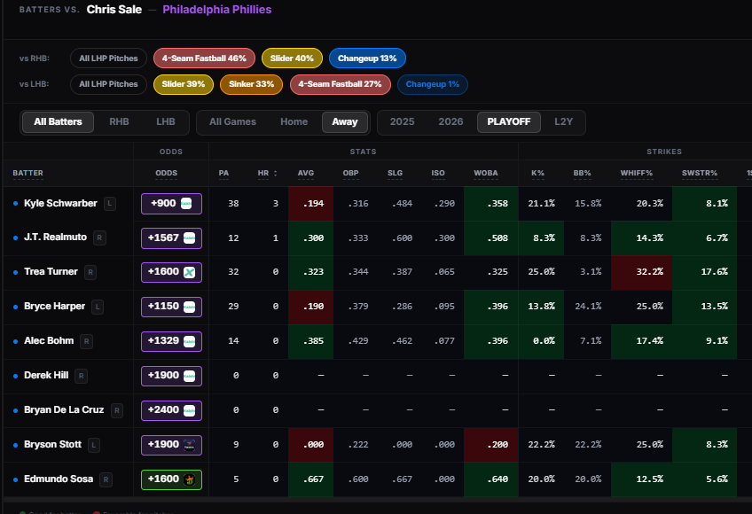
Task: Click the R handedness badge beside Bryan De La Cruz
Action: point(117,410)
